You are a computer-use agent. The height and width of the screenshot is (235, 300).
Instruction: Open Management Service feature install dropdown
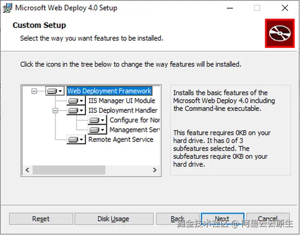[x=98, y=130]
